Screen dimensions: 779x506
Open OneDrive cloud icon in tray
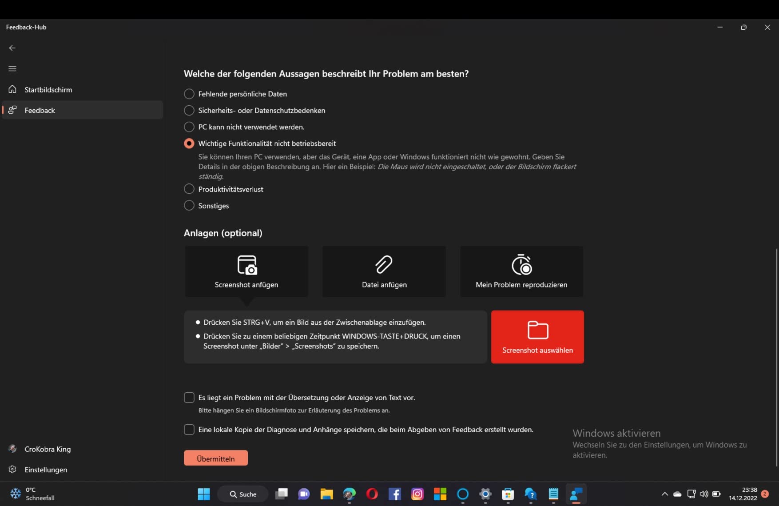(677, 494)
